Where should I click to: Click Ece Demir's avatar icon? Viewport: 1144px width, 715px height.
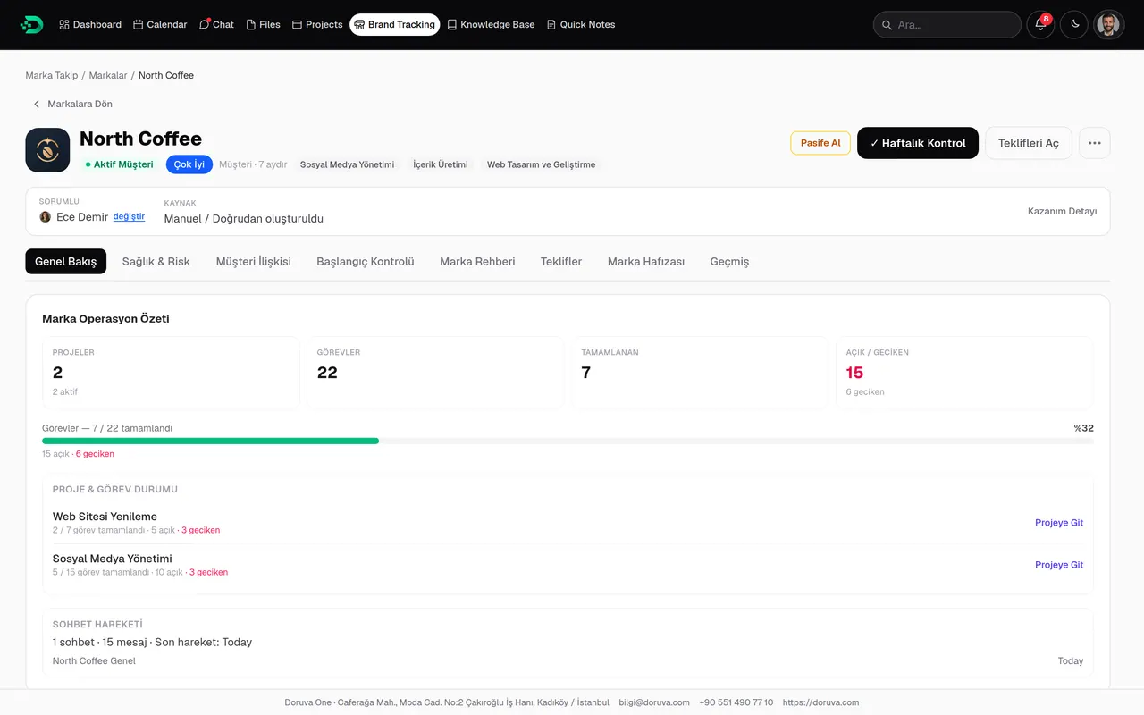coord(46,217)
